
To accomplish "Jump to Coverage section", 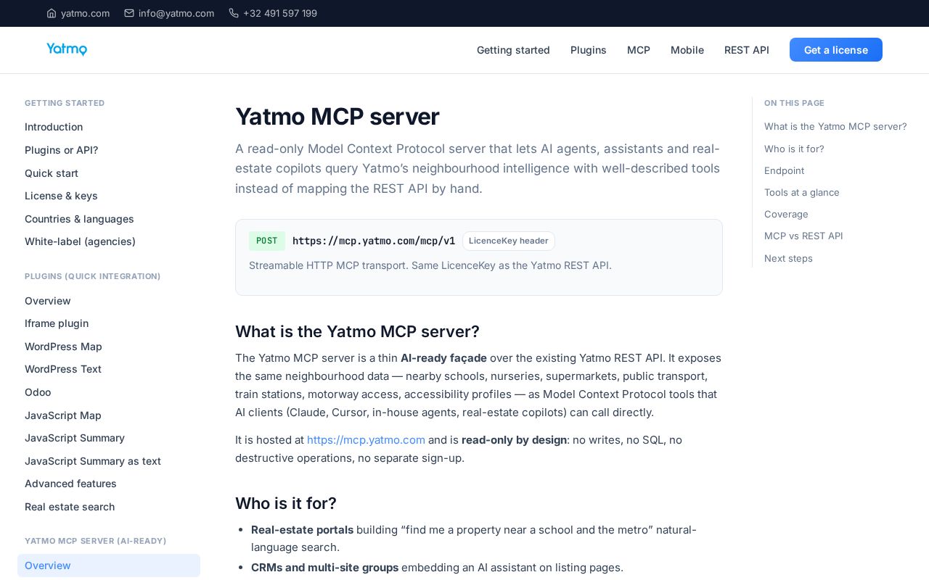I will [786, 214].
